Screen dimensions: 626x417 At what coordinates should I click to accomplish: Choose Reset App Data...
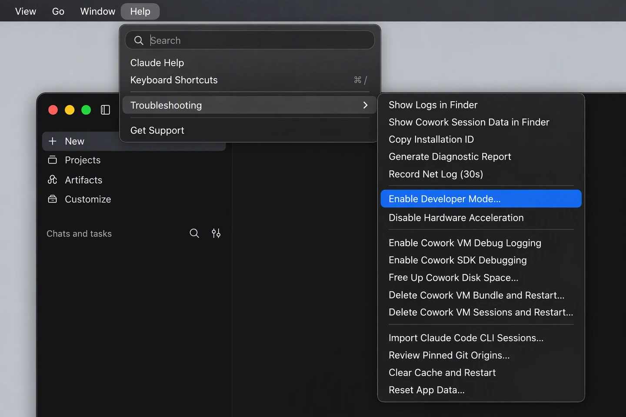pos(481,390)
